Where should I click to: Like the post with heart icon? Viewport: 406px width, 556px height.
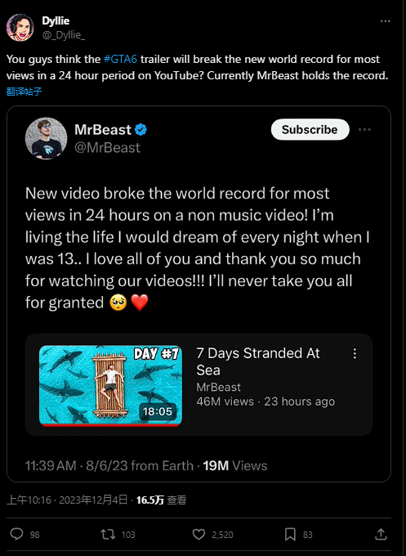(x=199, y=534)
